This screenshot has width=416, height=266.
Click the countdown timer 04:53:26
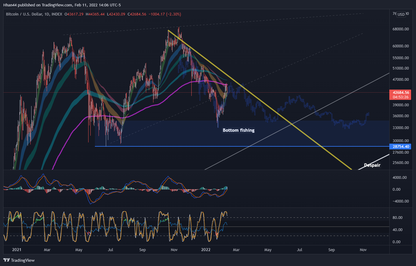(x=401, y=97)
